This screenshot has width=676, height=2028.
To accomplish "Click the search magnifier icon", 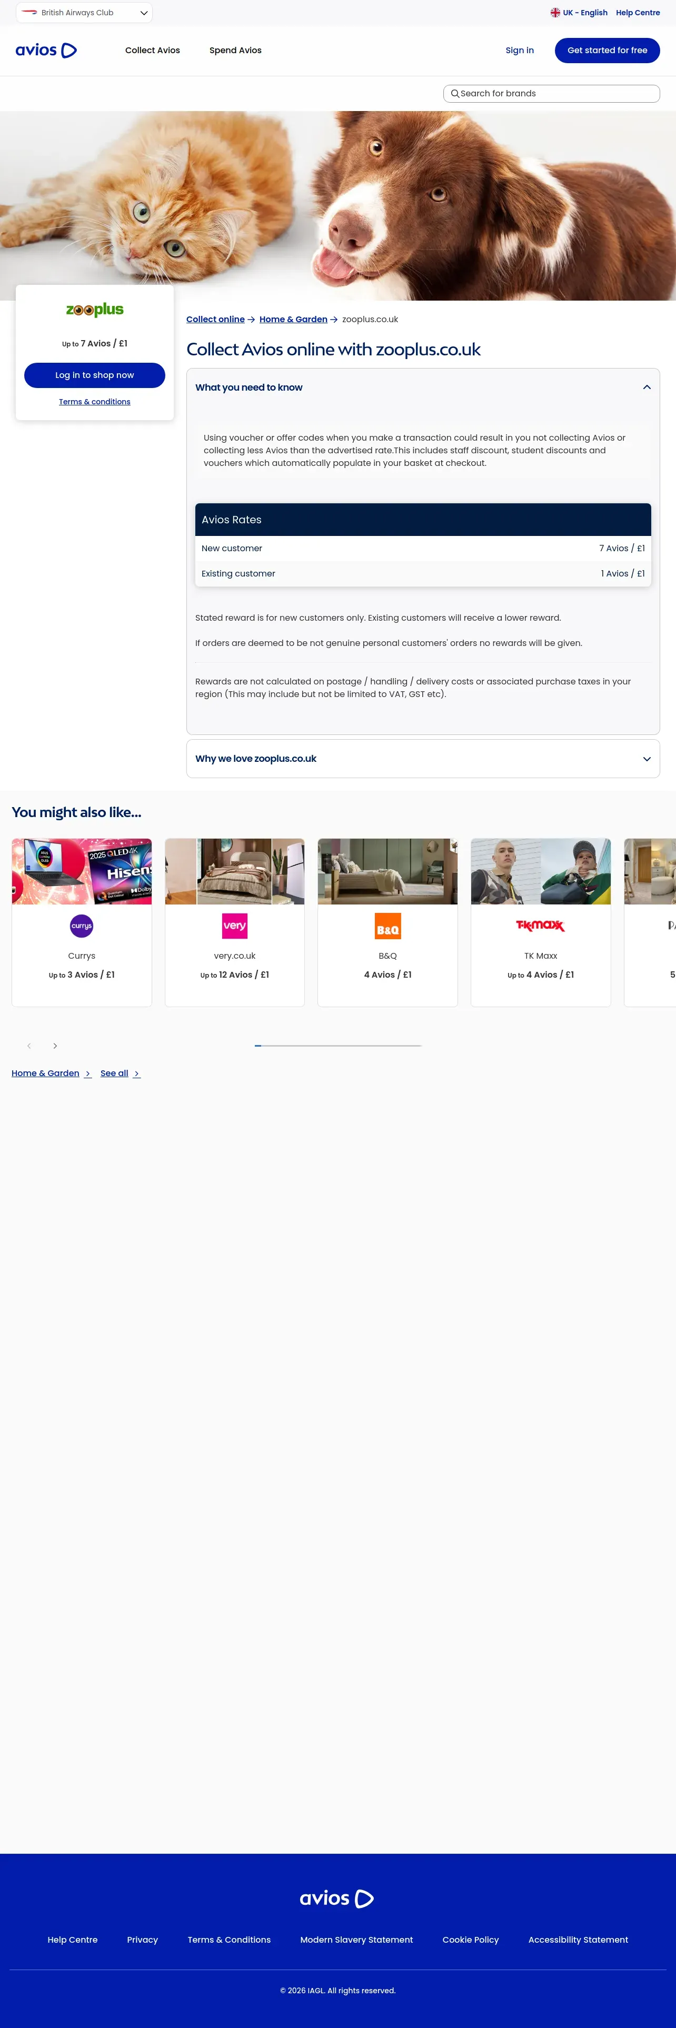I will [x=455, y=94].
